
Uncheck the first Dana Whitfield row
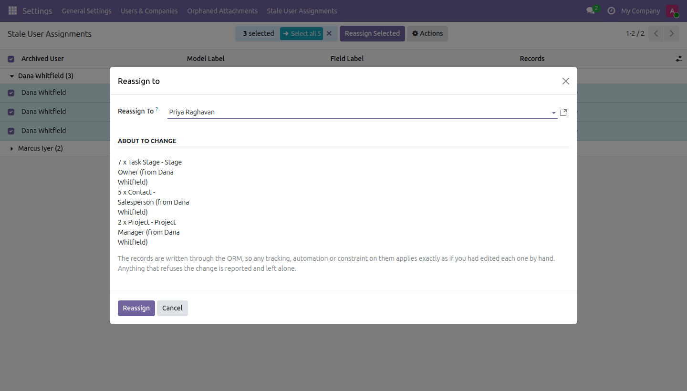tap(11, 93)
